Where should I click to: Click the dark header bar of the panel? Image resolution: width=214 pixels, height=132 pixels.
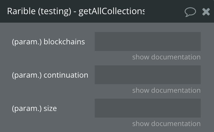pos(164,11)
